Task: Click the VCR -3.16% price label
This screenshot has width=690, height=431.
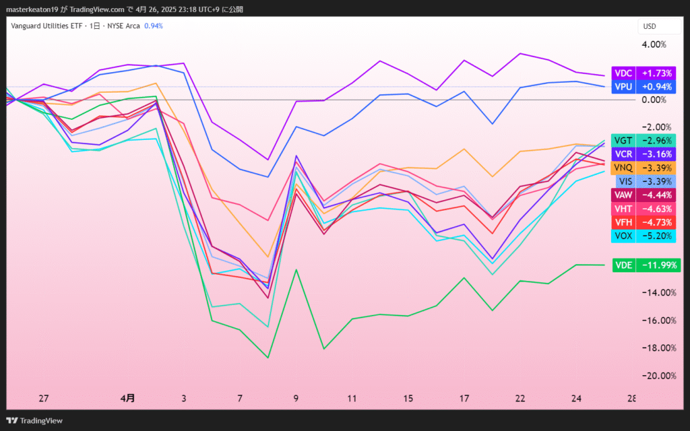Action: [644, 154]
